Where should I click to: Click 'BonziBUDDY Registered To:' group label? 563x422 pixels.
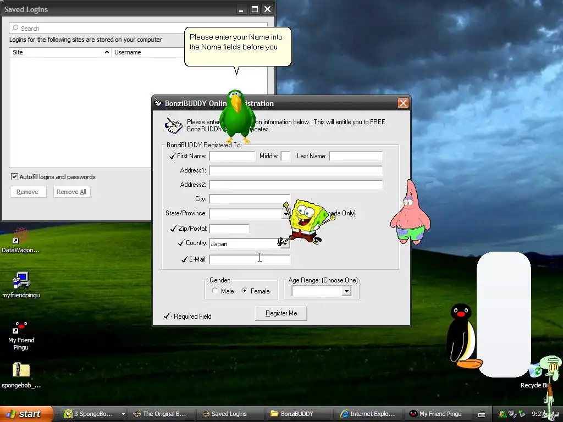[204, 145]
